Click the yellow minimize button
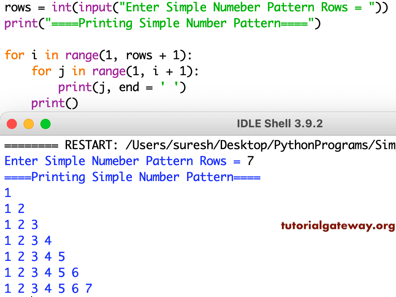This screenshot has width=396, height=297. point(28,124)
